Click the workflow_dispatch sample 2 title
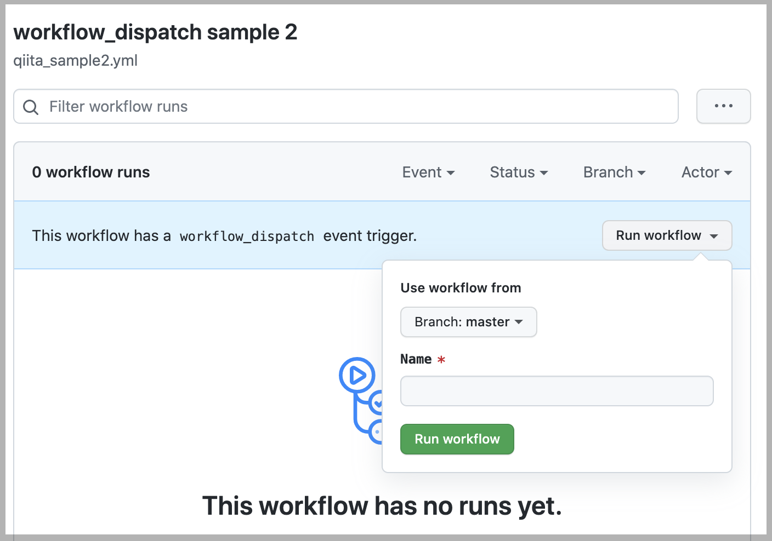The height and width of the screenshot is (541, 772). click(155, 32)
